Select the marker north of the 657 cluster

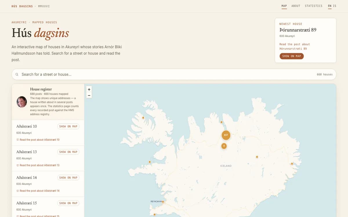222,122
